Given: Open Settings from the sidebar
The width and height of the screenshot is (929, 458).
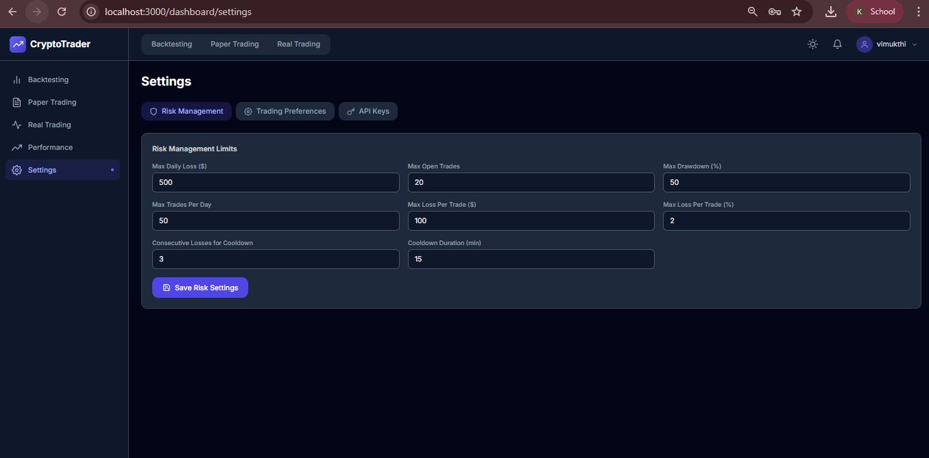Looking at the screenshot, I should (x=62, y=170).
